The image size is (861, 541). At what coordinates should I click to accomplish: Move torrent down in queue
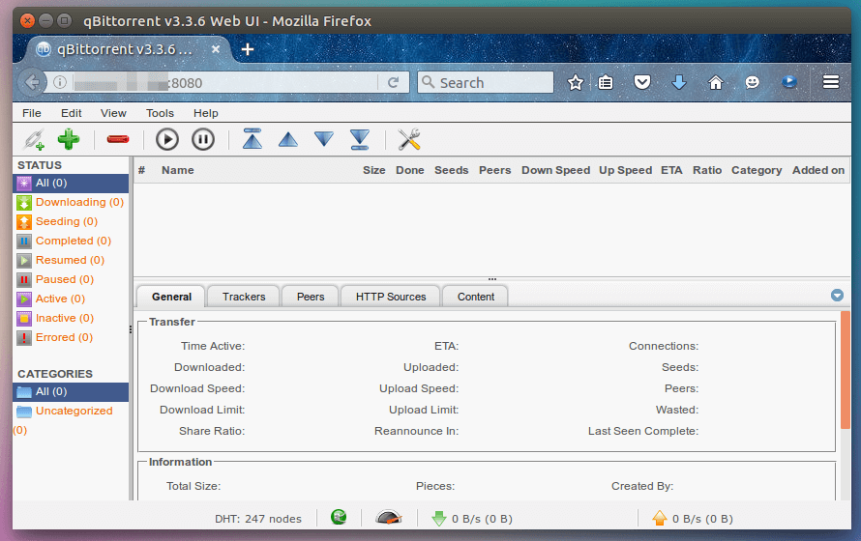(x=324, y=139)
